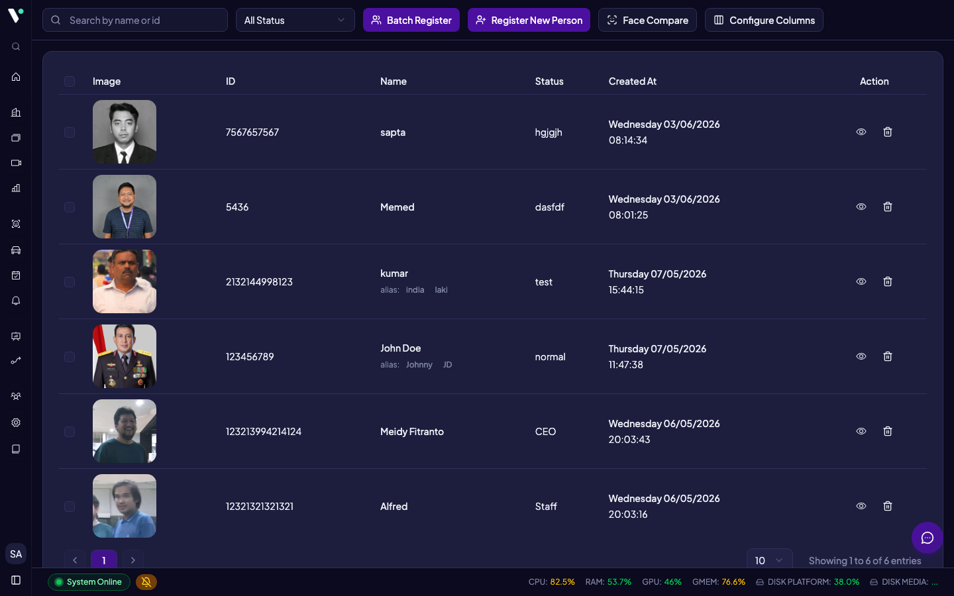954x596 pixels.
Task: Open the settings gear icon in the sidebar
Action: coord(16,422)
